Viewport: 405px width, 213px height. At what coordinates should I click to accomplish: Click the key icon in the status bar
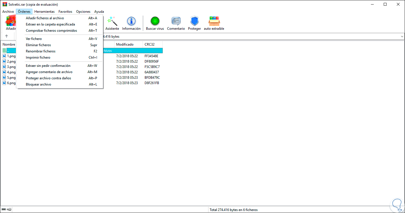[x=9, y=210]
